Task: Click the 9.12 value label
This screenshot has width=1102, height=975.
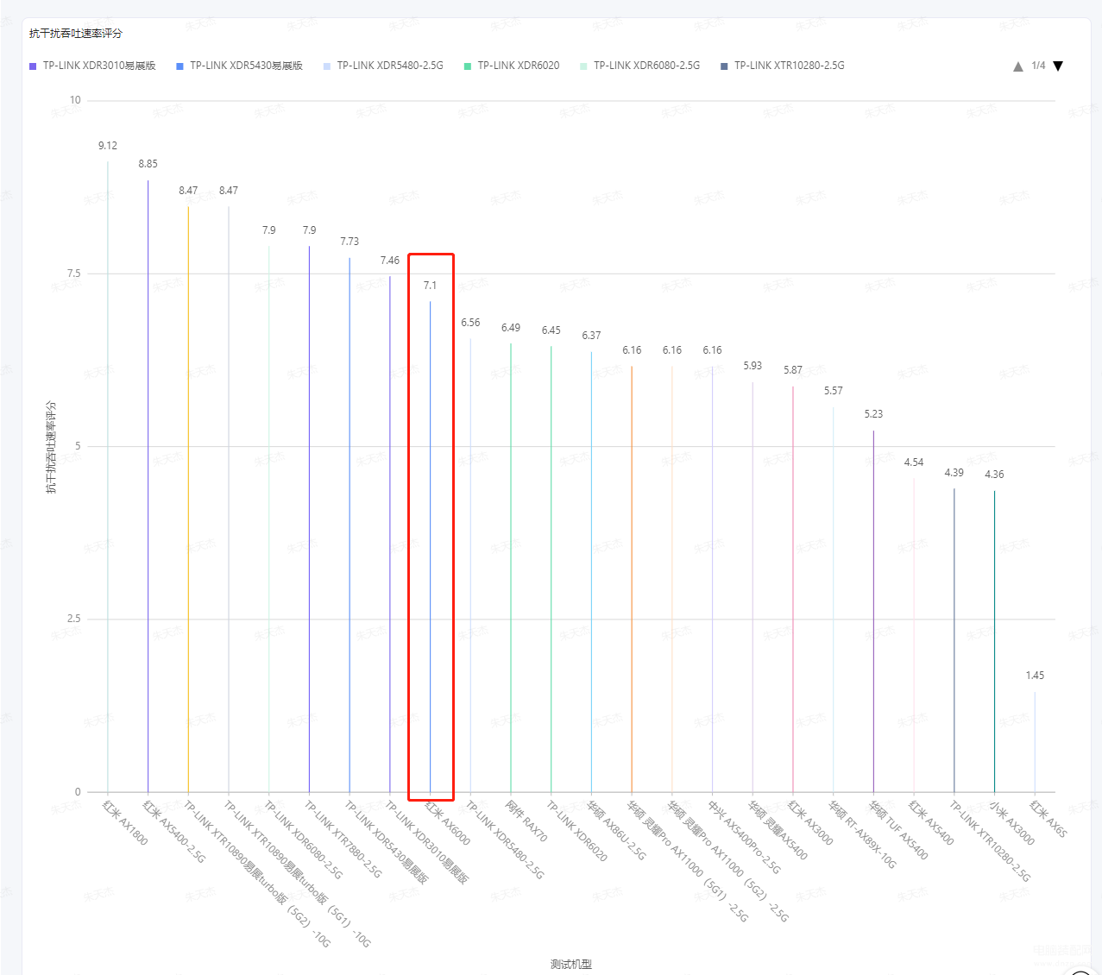Action: (x=108, y=146)
